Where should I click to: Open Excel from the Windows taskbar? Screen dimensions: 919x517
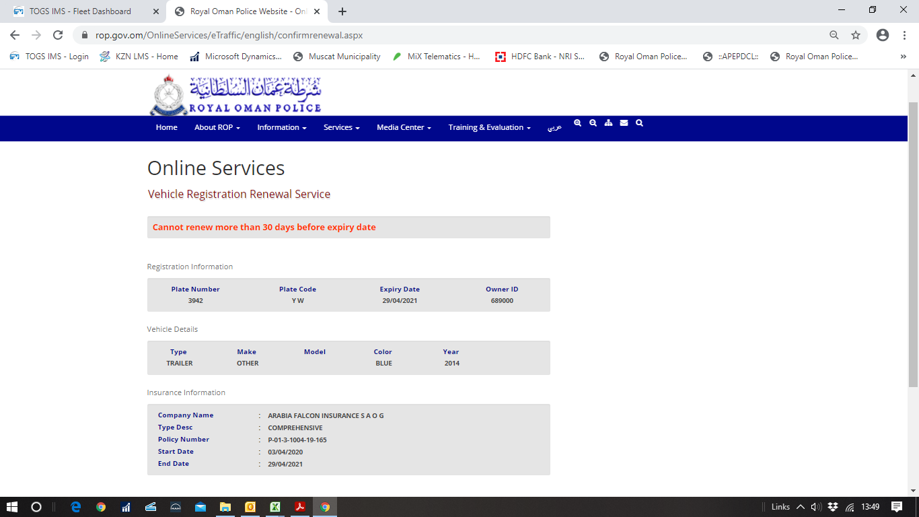point(275,507)
